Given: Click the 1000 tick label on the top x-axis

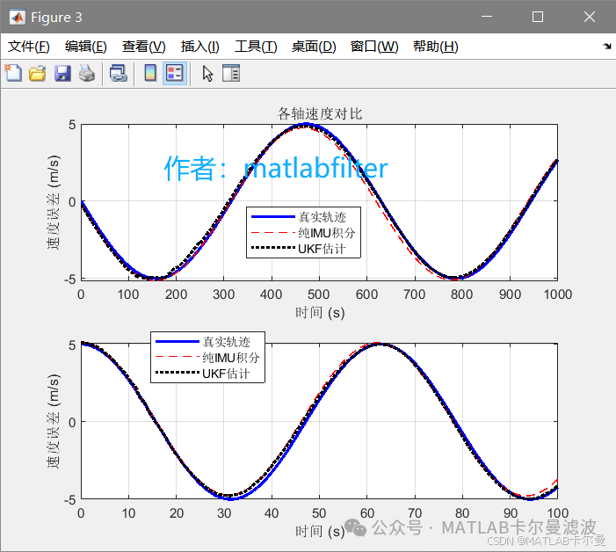Looking at the screenshot, I should coord(558,294).
